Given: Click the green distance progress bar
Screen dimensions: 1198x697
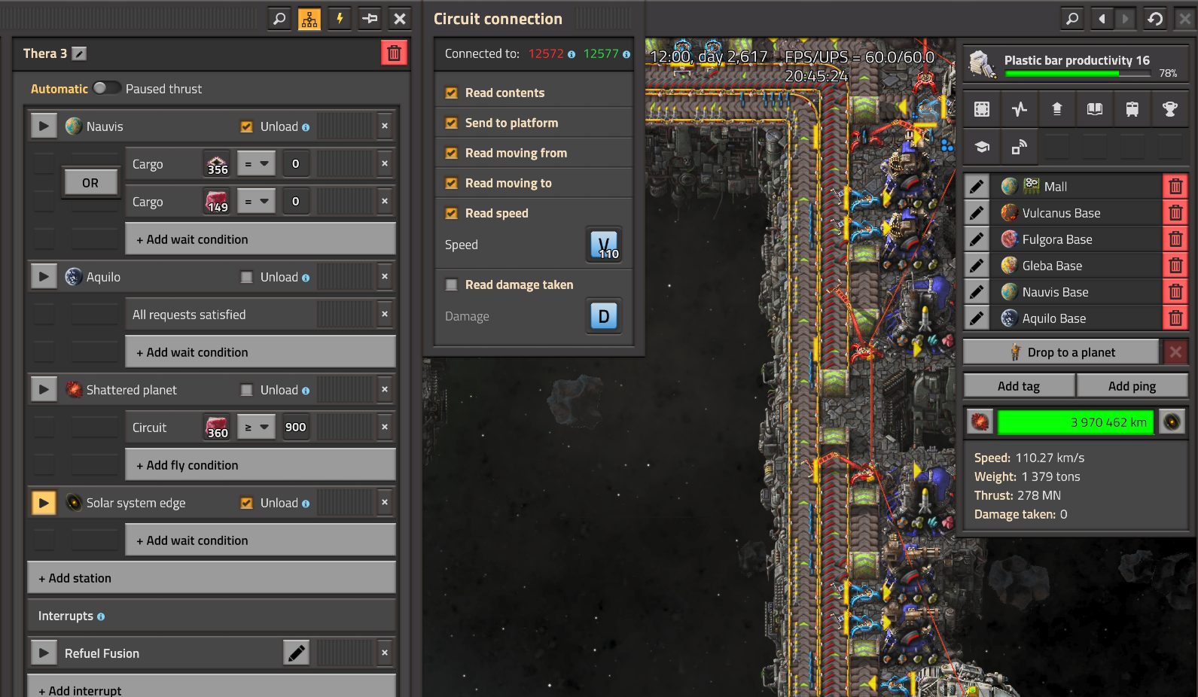Looking at the screenshot, I should [1075, 422].
